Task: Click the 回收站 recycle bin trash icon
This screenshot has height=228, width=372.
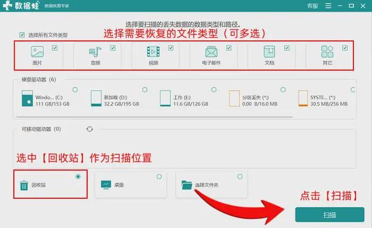Action: [24, 185]
